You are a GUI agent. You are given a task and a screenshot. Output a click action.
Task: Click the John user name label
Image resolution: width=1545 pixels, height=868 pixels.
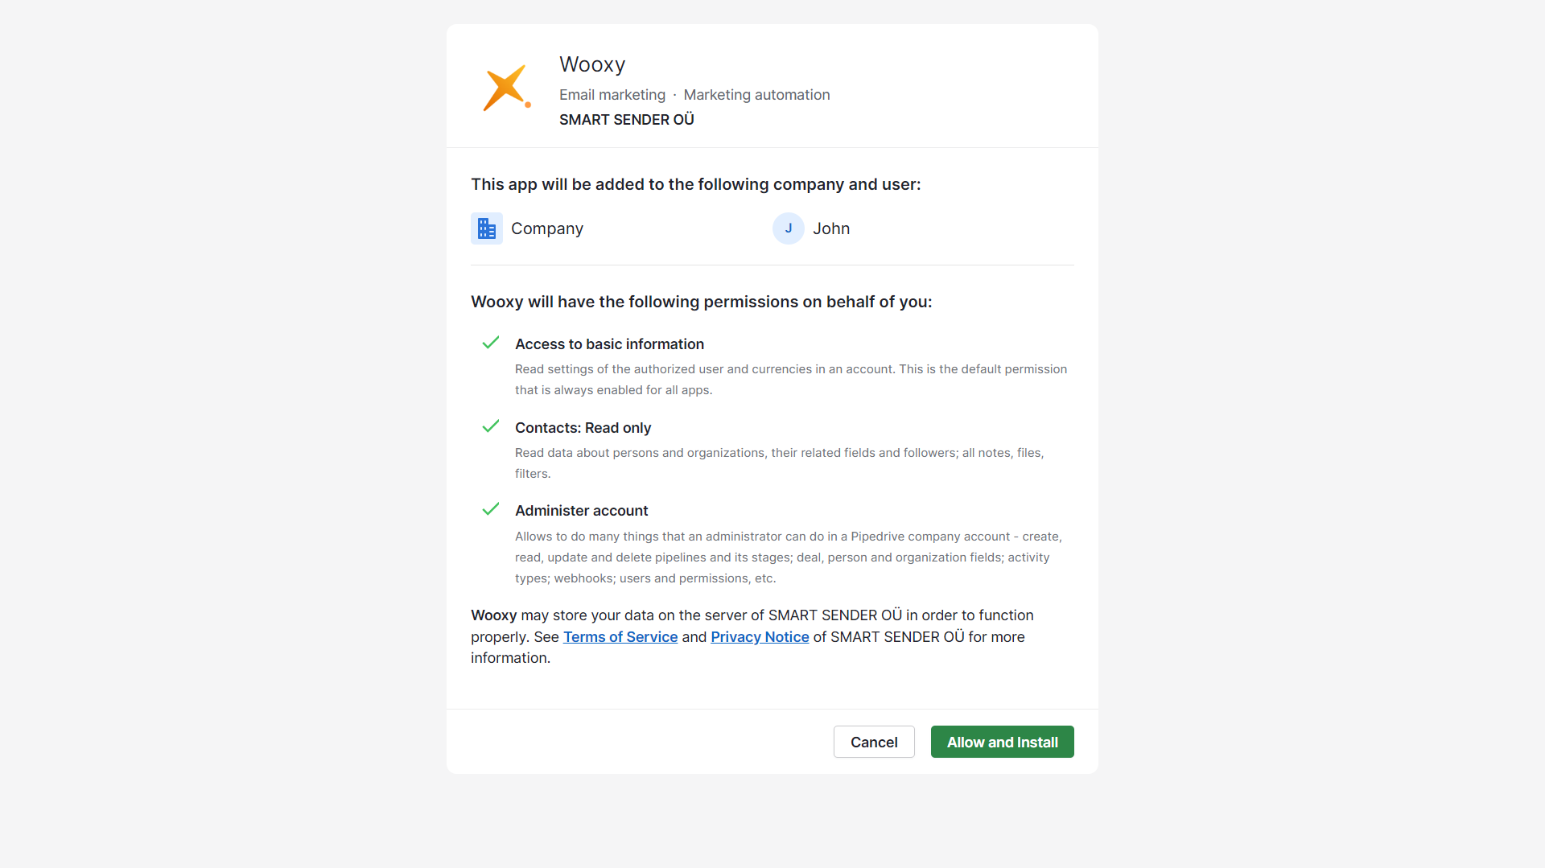[831, 228]
